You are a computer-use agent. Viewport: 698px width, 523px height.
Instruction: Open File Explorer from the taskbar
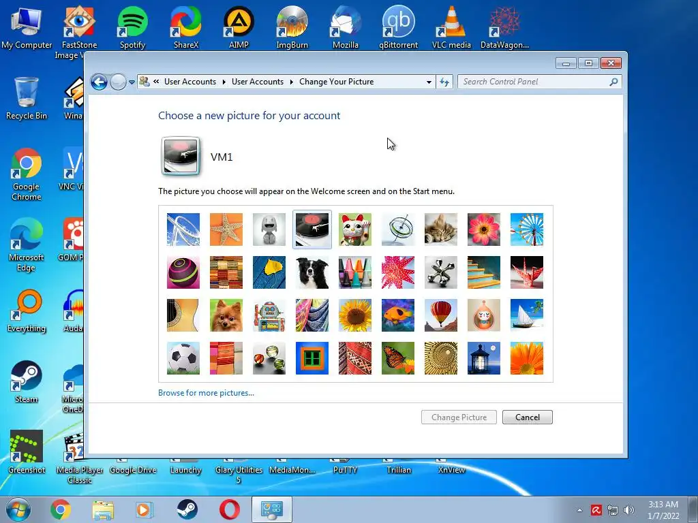pyautogui.click(x=103, y=509)
